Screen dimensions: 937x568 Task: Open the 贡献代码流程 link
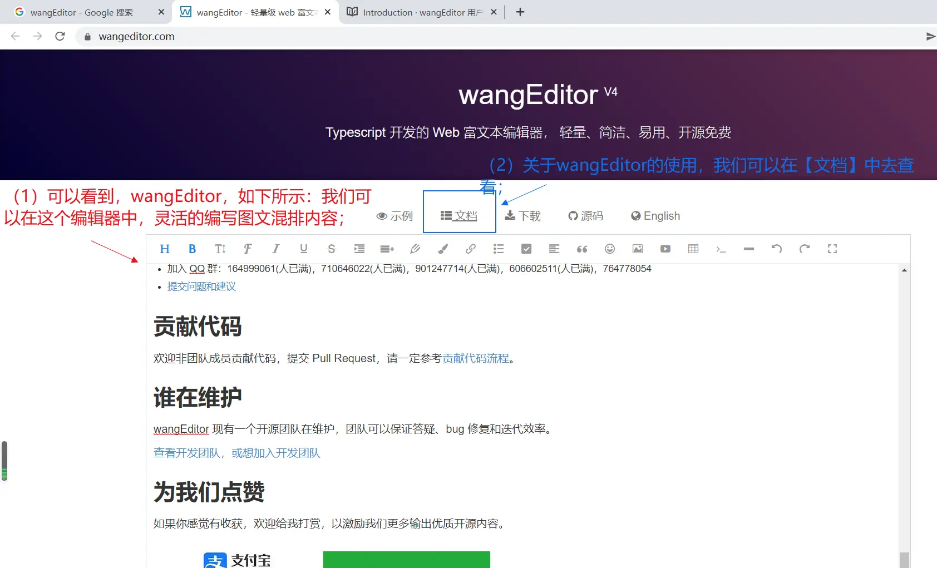pyautogui.click(x=476, y=358)
